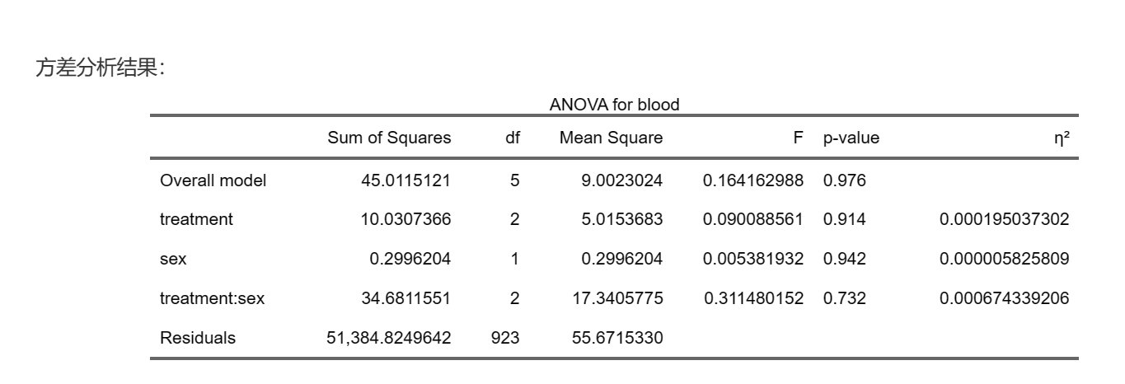Screen dimensions: 1125x384
Task: Select the p-value column header
Action: point(851,138)
